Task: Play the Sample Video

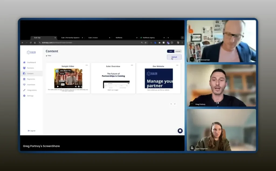Action: [58, 87]
